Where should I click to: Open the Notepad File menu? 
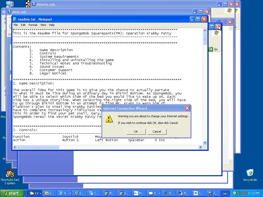point(16,25)
